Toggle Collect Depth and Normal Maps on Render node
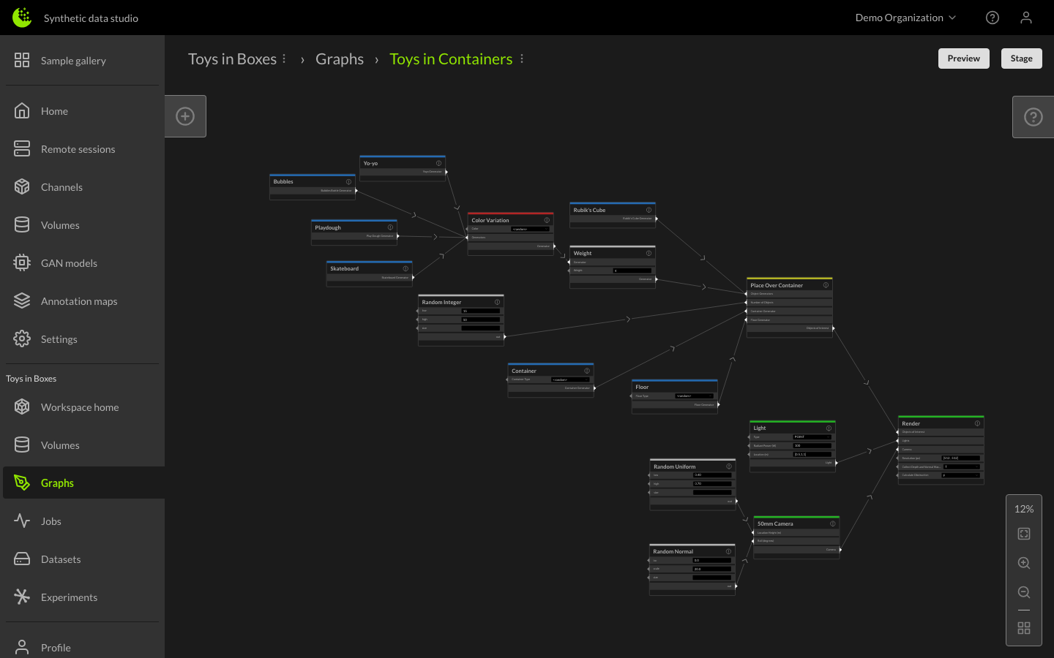This screenshot has width=1054, height=658. (x=961, y=466)
